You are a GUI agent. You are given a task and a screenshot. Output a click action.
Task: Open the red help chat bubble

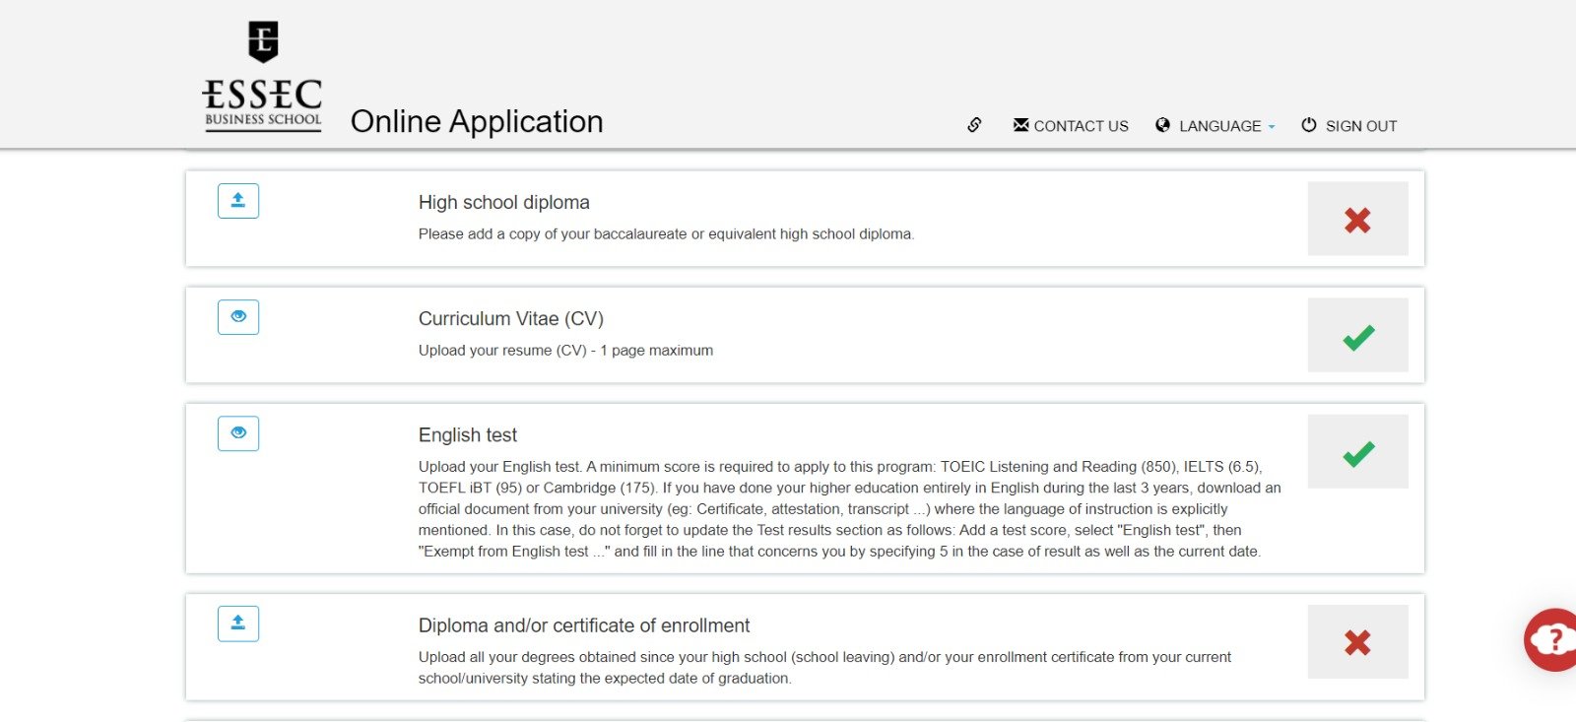click(x=1552, y=640)
